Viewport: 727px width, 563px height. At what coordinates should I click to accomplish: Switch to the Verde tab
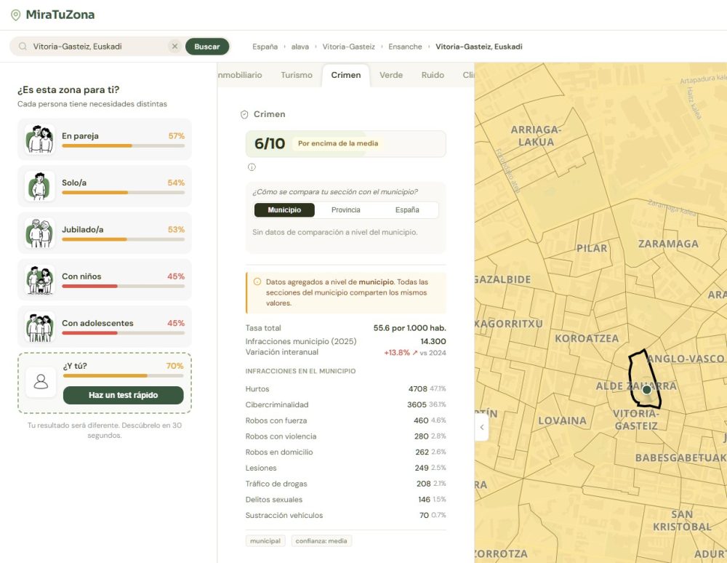click(391, 75)
